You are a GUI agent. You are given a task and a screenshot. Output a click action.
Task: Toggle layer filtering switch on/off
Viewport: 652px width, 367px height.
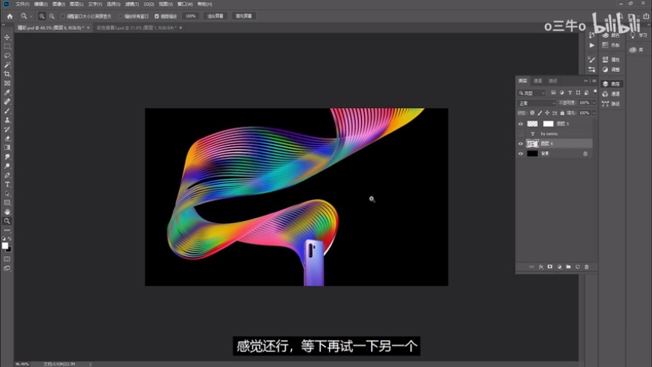pyautogui.click(x=595, y=91)
